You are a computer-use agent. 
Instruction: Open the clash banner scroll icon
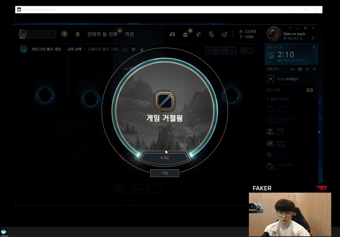[x=211, y=34]
